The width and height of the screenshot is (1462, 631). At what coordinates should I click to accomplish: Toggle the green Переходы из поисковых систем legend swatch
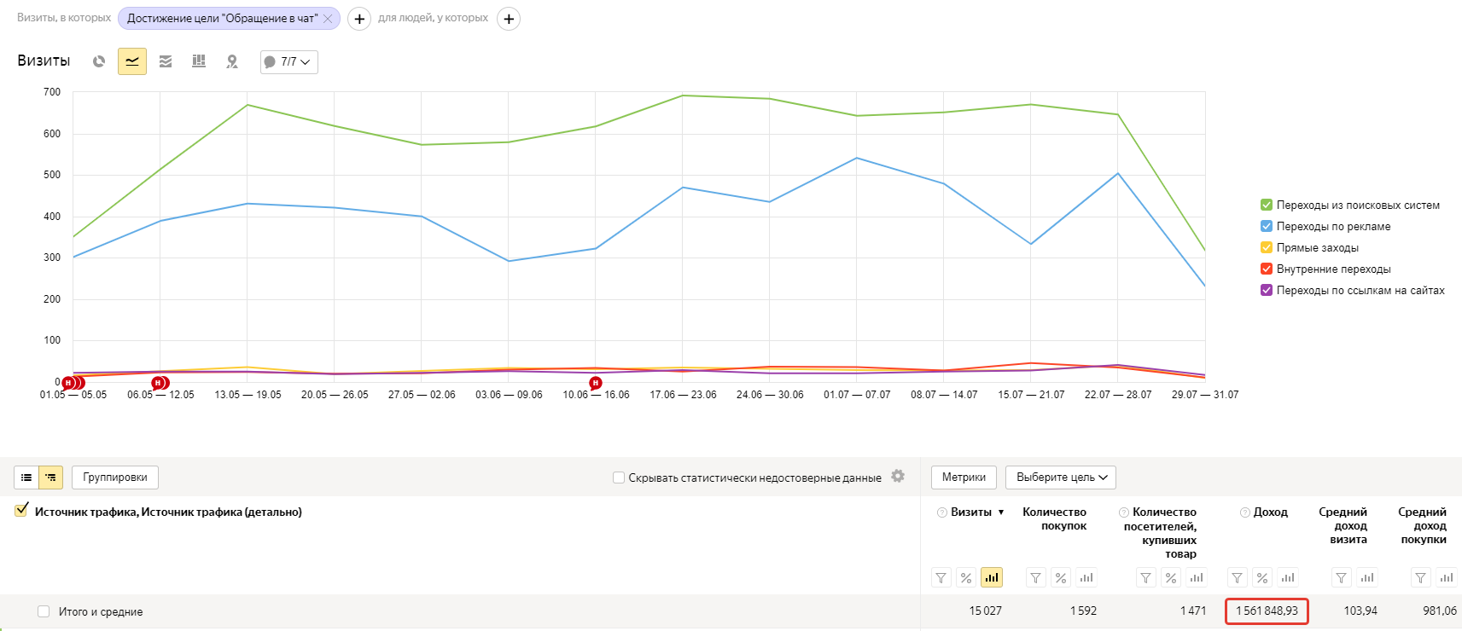[x=1267, y=205]
